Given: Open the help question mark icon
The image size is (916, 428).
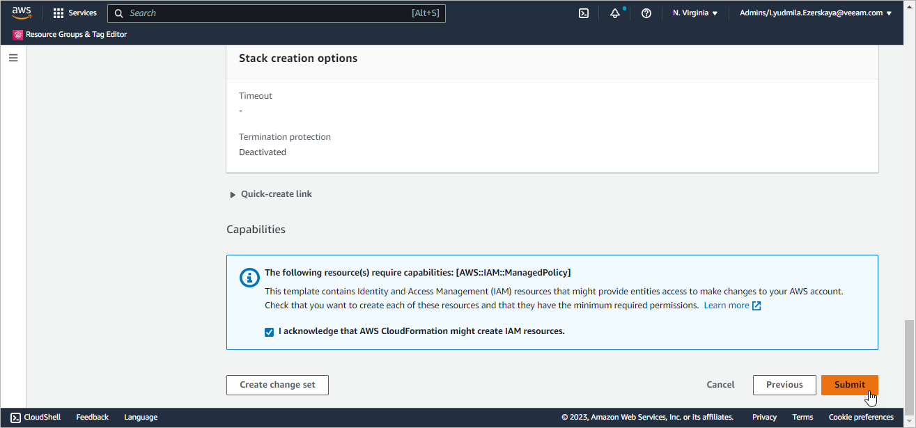Looking at the screenshot, I should tap(646, 13).
